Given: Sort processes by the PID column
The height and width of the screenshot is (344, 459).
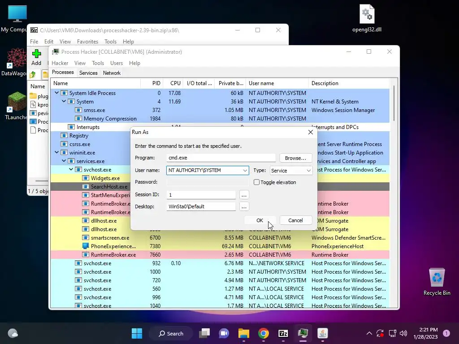Looking at the screenshot, I should pyautogui.click(x=152, y=83).
